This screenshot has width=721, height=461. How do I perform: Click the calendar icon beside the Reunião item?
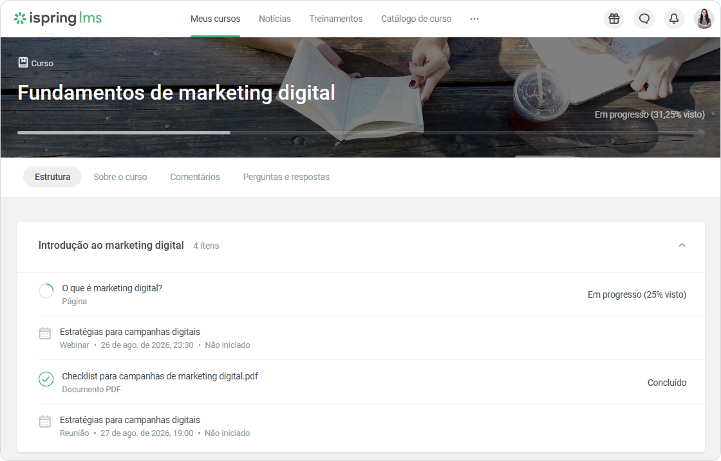coord(45,422)
